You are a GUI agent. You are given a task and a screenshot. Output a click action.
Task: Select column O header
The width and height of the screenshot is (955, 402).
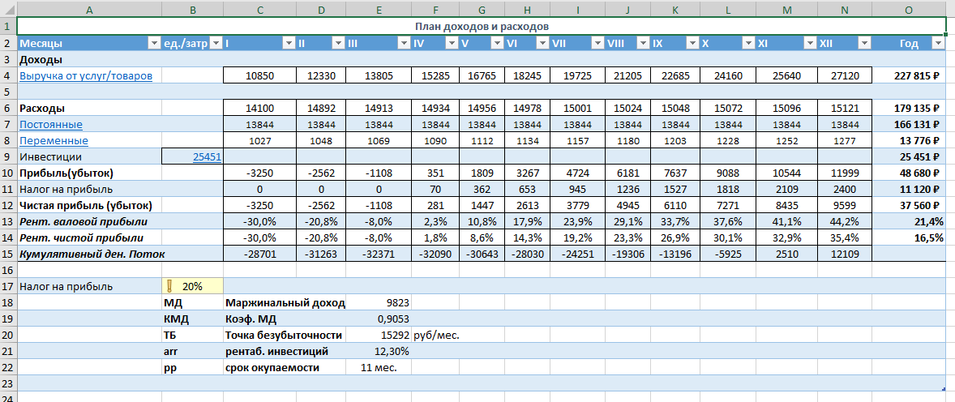tap(908, 8)
